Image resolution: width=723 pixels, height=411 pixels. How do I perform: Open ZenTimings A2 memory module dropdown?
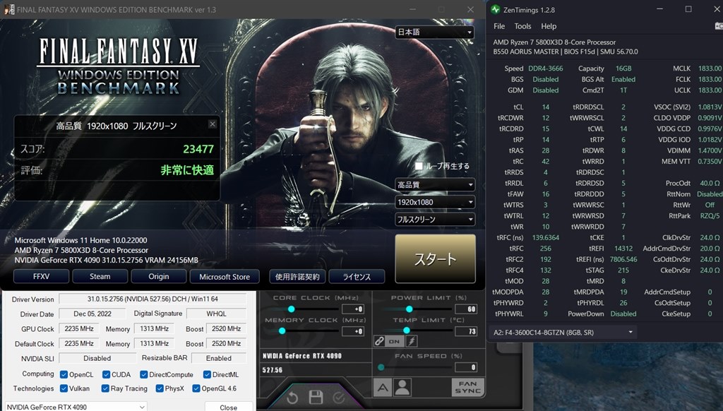[x=563, y=332]
